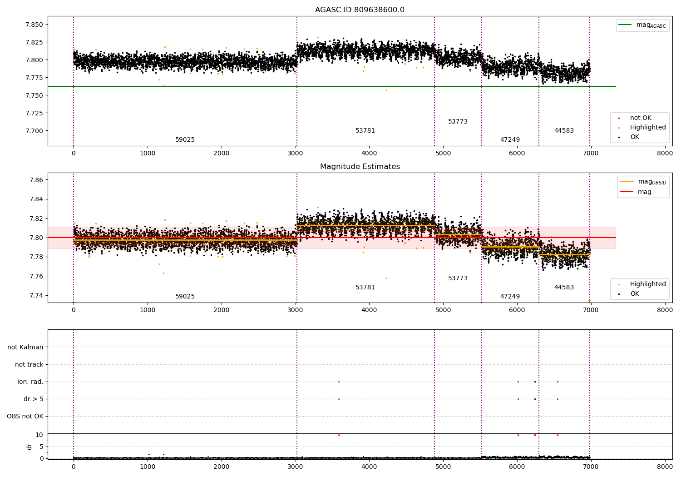Click the 7.74 y-axis tick label
This screenshot has height=477, width=681.
tap(36, 295)
